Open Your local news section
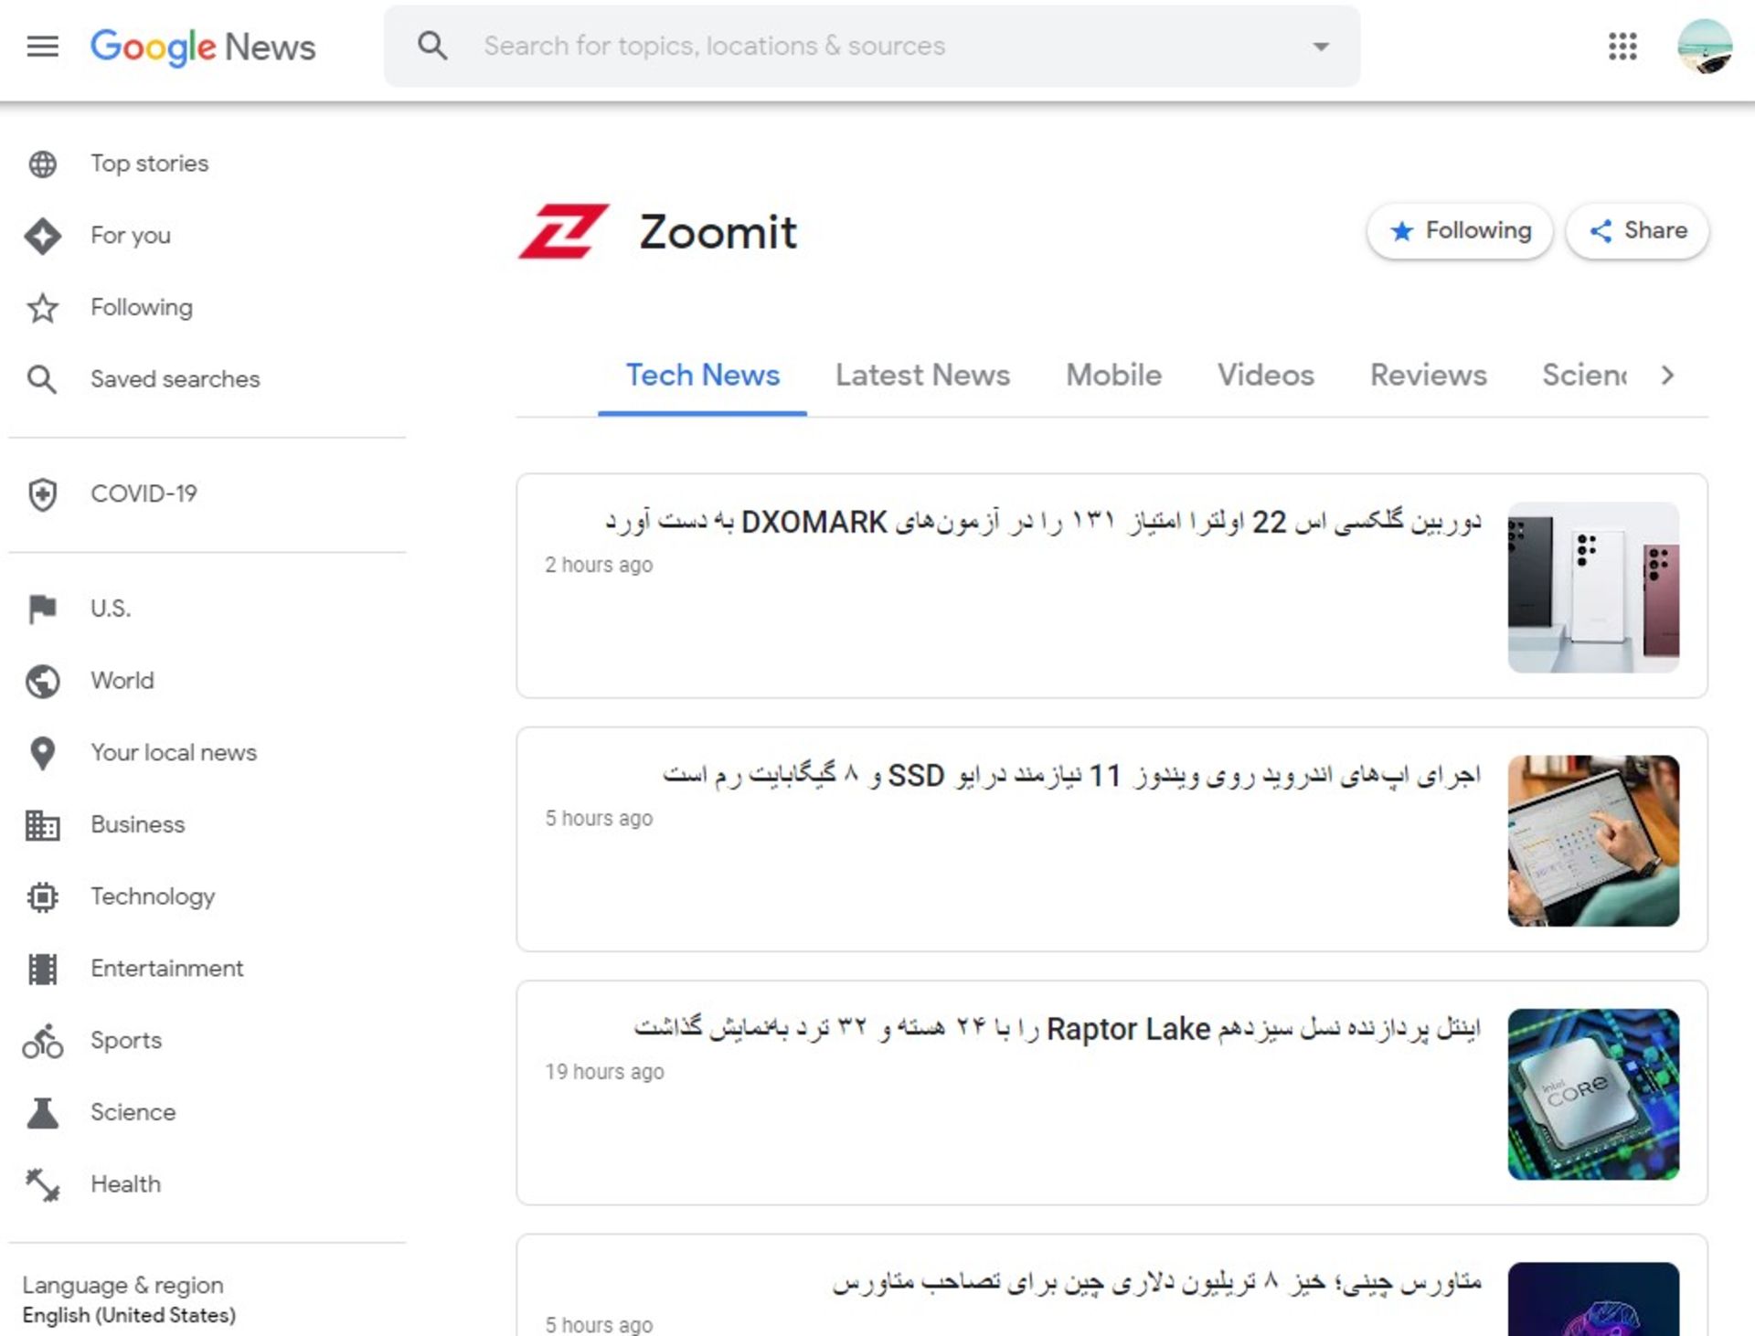The width and height of the screenshot is (1755, 1336). click(x=174, y=753)
